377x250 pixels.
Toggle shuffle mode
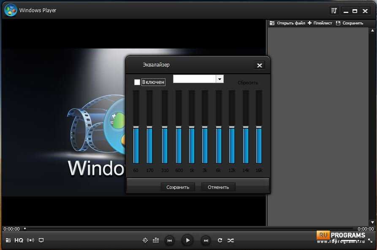tap(231, 240)
